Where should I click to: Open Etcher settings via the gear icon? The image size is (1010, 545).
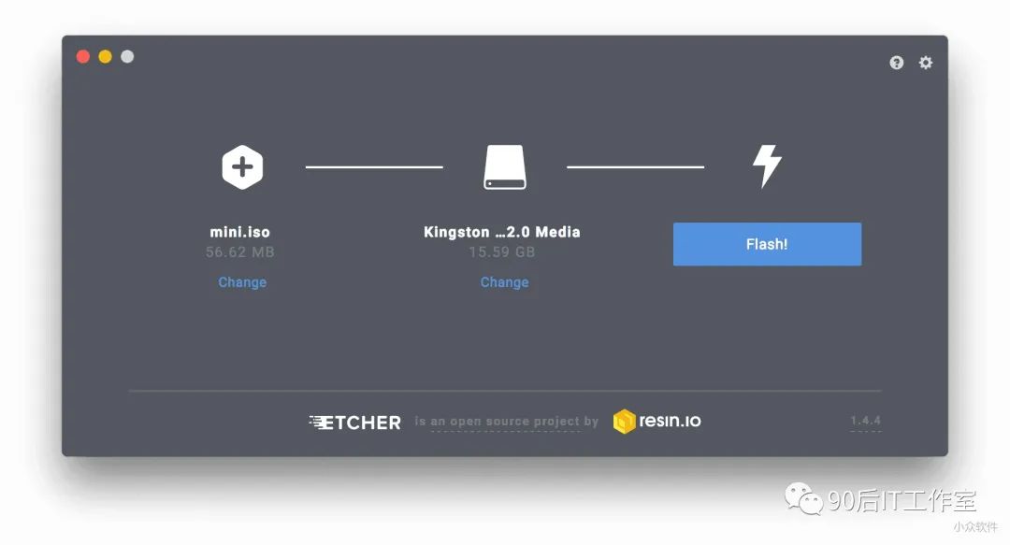(926, 63)
